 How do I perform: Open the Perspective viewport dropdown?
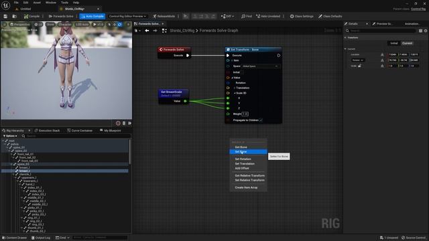[19, 25]
